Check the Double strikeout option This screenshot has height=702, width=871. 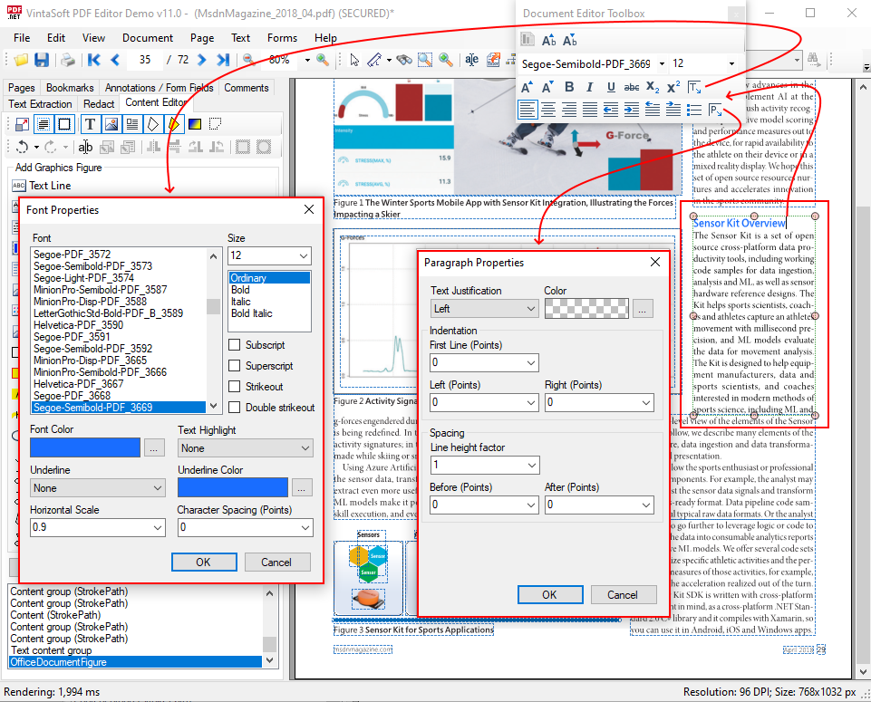235,408
